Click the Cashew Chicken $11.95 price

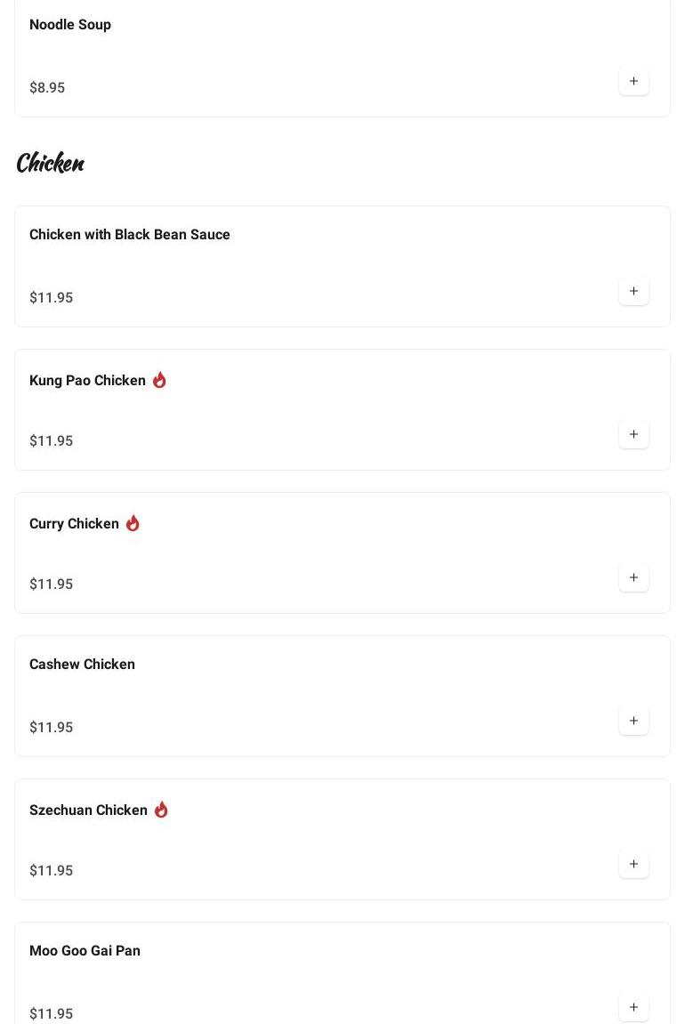pos(51,728)
